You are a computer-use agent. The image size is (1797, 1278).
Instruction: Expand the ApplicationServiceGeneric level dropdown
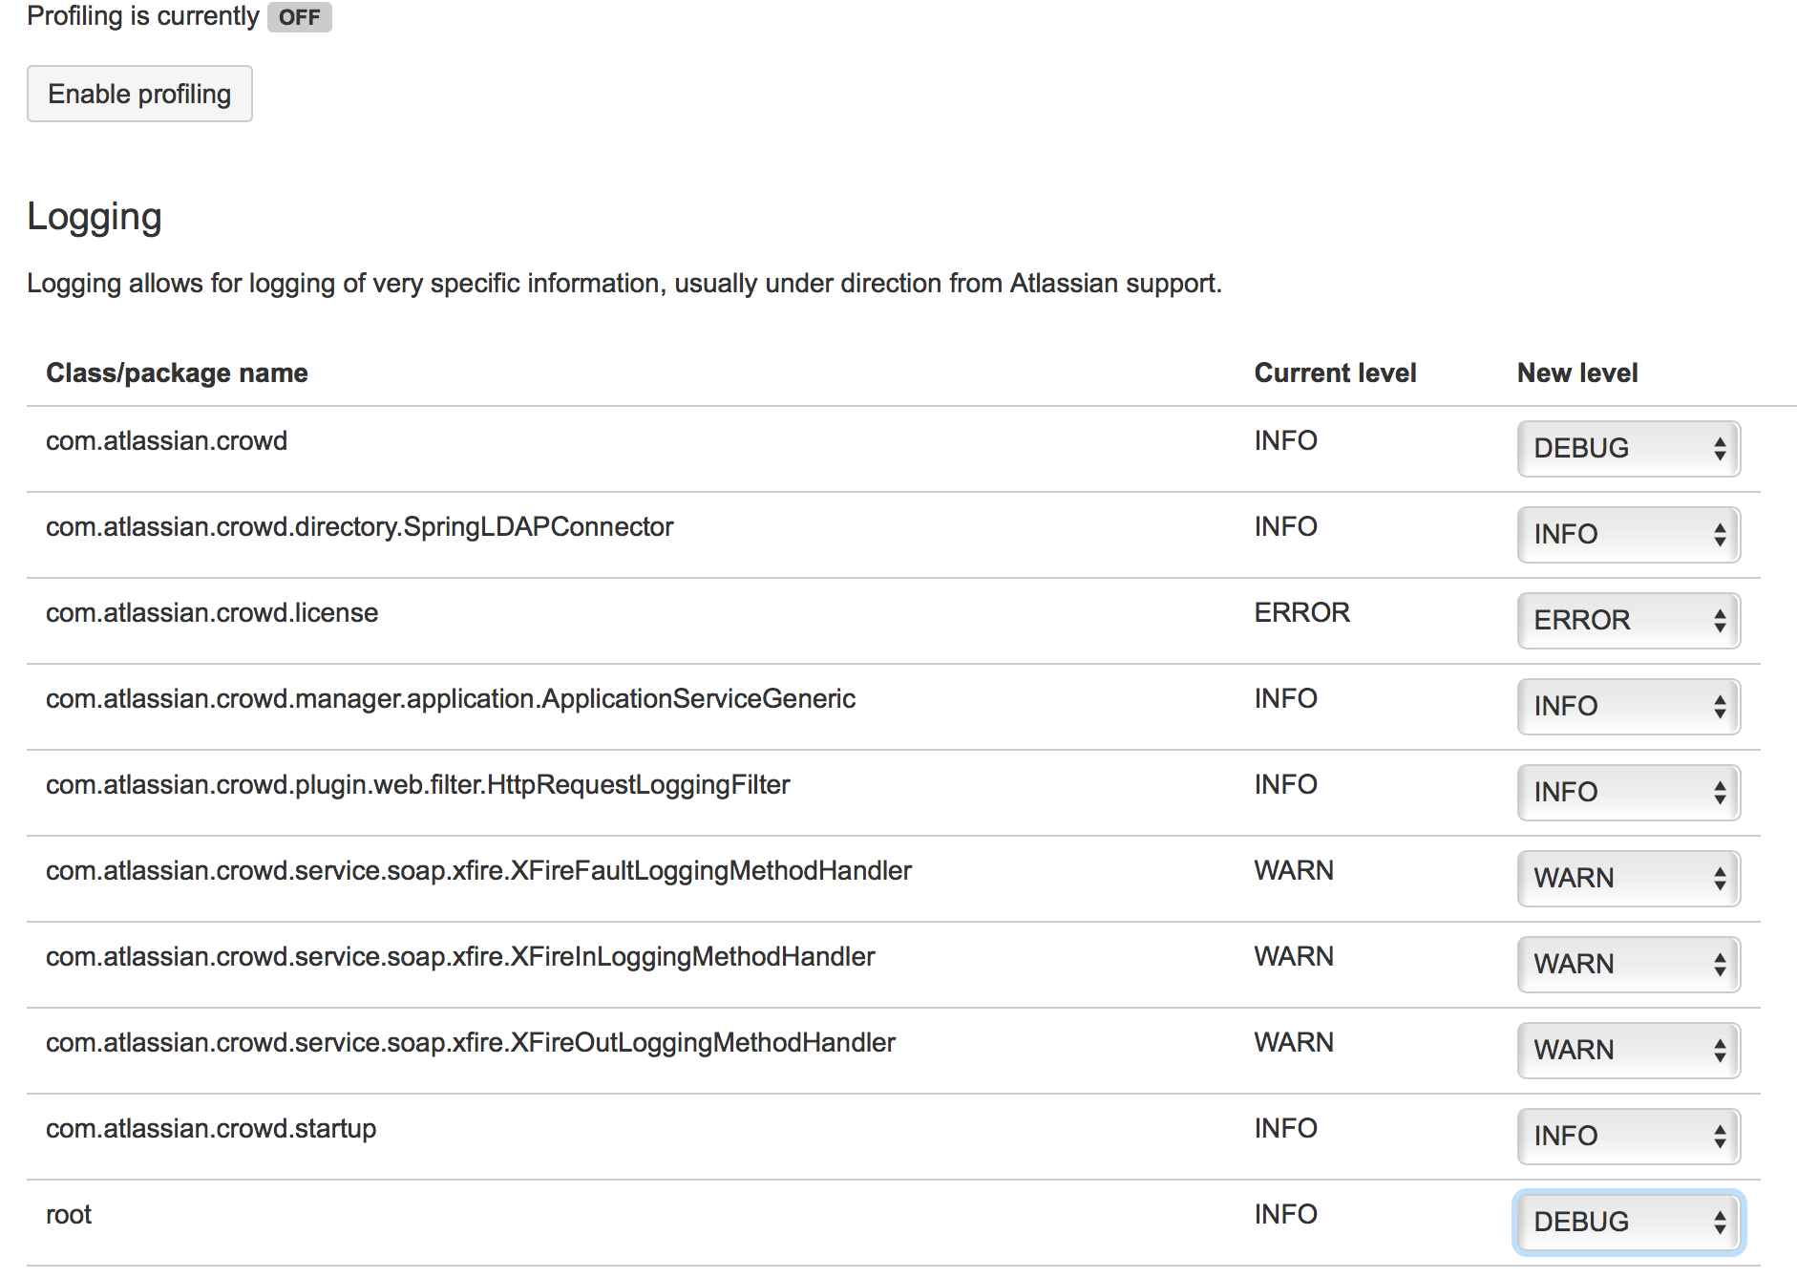coord(1628,706)
